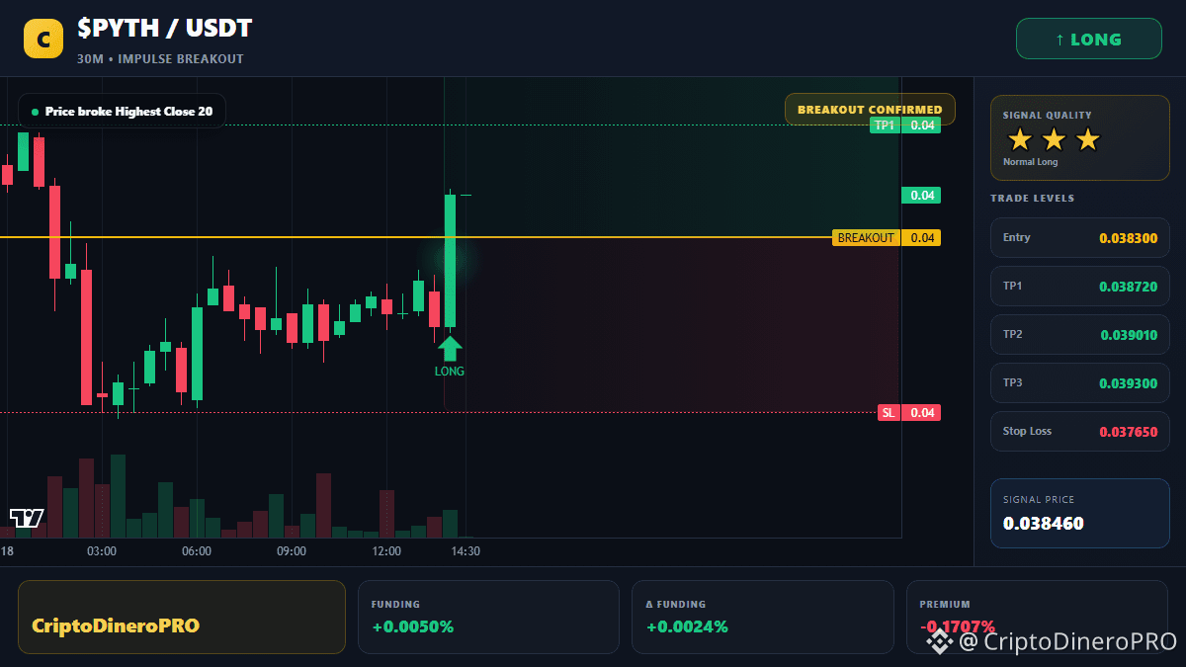Click the second signal quality star

(1054, 139)
